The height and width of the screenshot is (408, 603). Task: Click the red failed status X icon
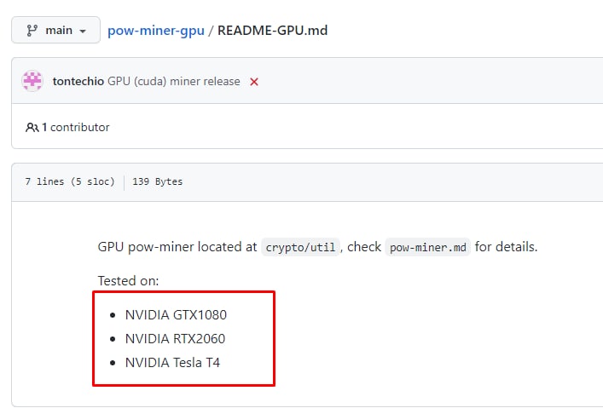(254, 82)
